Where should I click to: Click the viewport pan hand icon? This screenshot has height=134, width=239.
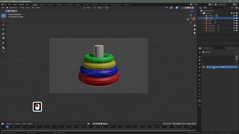195,29
